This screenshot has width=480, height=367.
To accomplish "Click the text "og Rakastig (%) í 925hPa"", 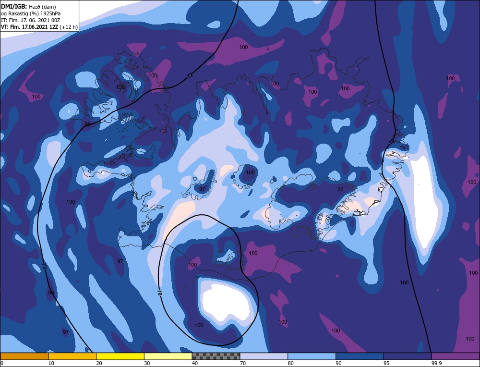I will (x=31, y=13).
